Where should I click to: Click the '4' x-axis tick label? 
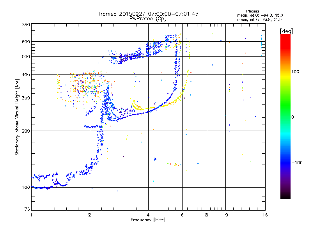pyautogui.click(x=148, y=215)
